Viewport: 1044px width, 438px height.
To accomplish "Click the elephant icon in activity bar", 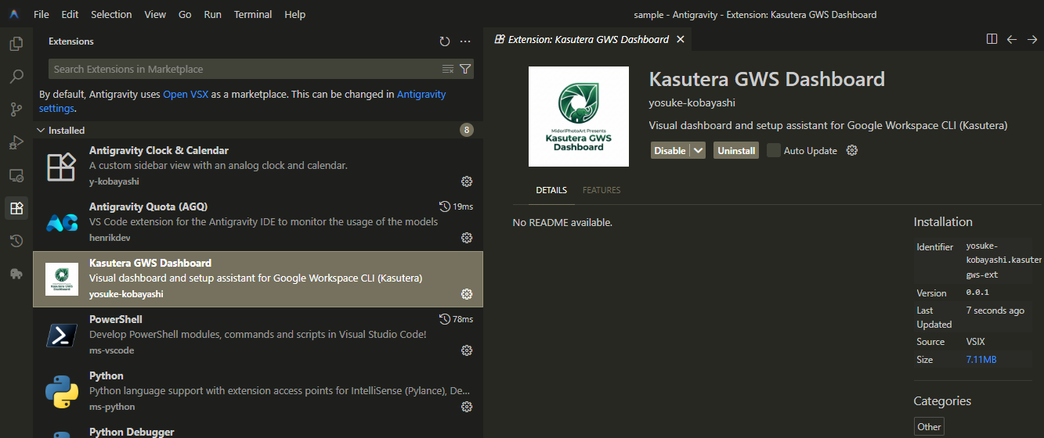I will click(x=16, y=274).
